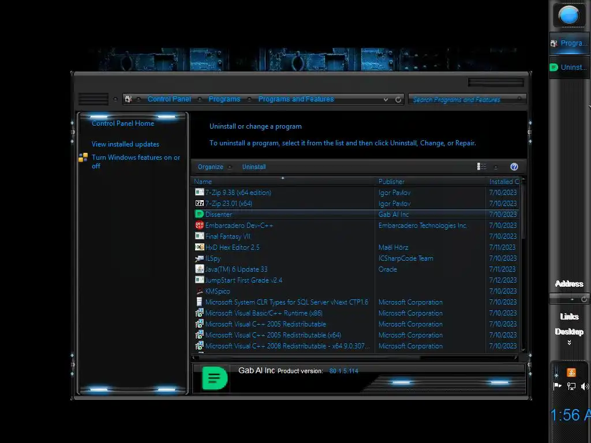
Task: Open Control Panel Home link
Action: (123, 123)
